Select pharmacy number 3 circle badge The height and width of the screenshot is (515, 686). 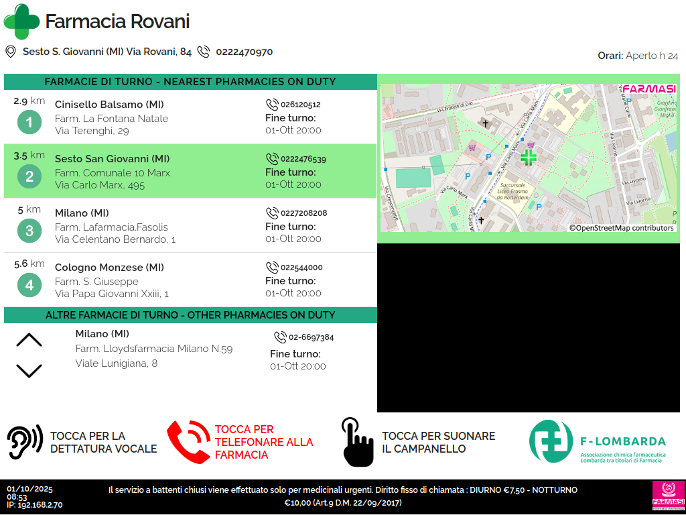tap(29, 231)
